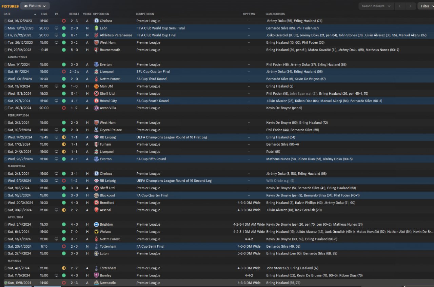Click the Rodri (81) goalscorer entry
Image resolution: width=434 pixels, height=287 pixels.
(273, 152)
